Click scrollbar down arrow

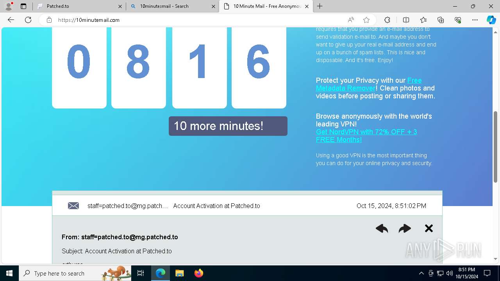496,259
